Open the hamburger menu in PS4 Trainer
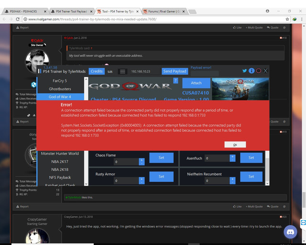This screenshot has width=306, height=245. [x=122, y=71]
